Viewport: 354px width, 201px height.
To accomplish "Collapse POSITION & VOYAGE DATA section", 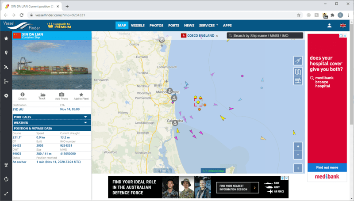I will 52,129.
